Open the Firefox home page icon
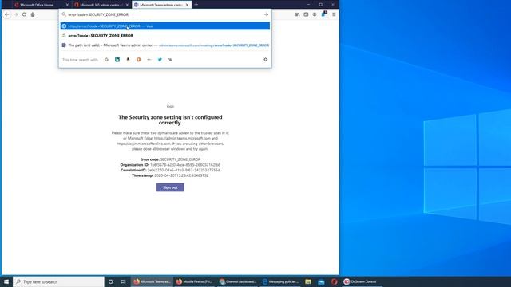The width and height of the screenshot is (511, 287). tap(33, 14)
